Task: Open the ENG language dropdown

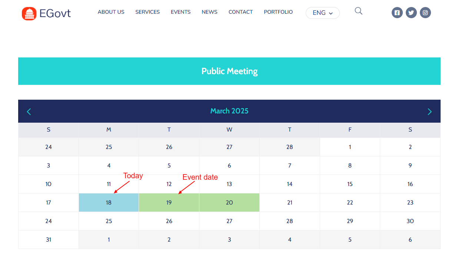Action: (322, 13)
